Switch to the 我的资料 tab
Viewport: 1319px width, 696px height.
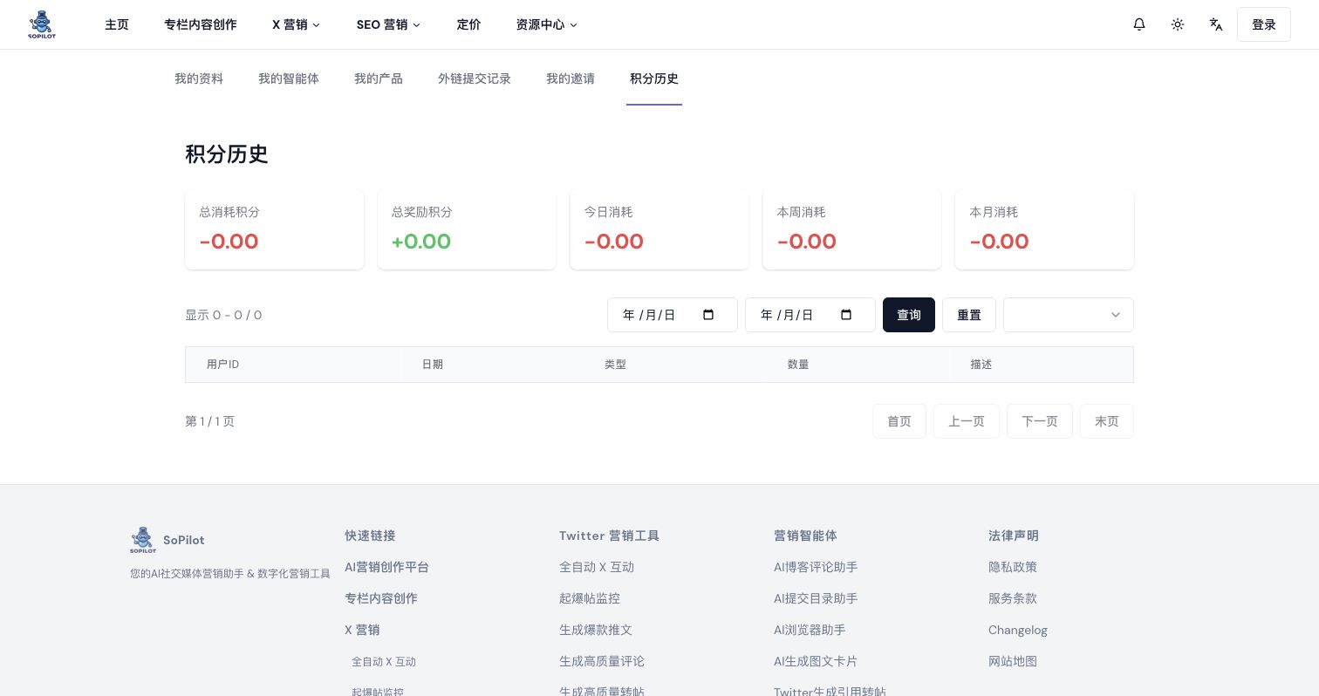(199, 78)
